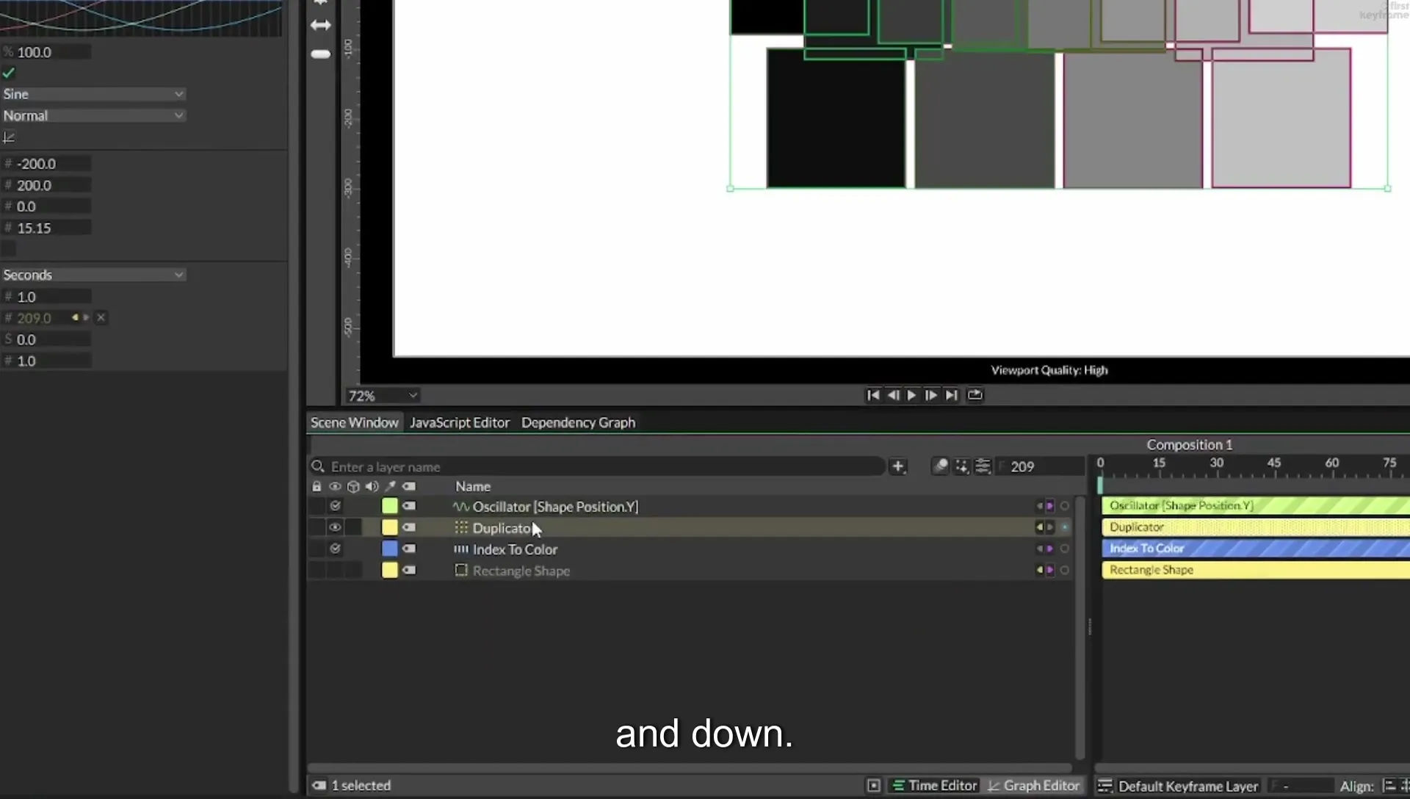Viewport: 1410px width, 799px height.
Task: Click the square frame icon left of Time Editor
Action: pyautogui.click(x=873, y=786)
